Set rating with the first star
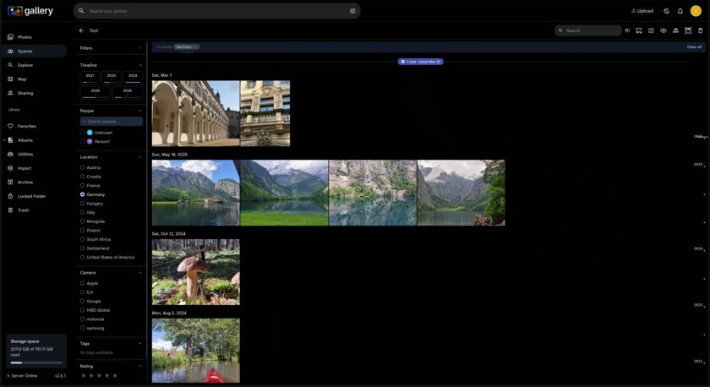This screenshot has width=710, height=387. tap(84, 376)
